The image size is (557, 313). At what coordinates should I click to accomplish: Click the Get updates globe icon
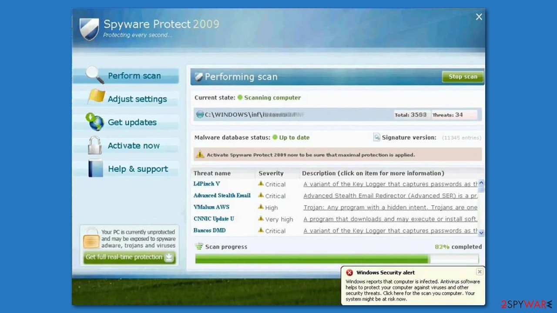(94, 122)
